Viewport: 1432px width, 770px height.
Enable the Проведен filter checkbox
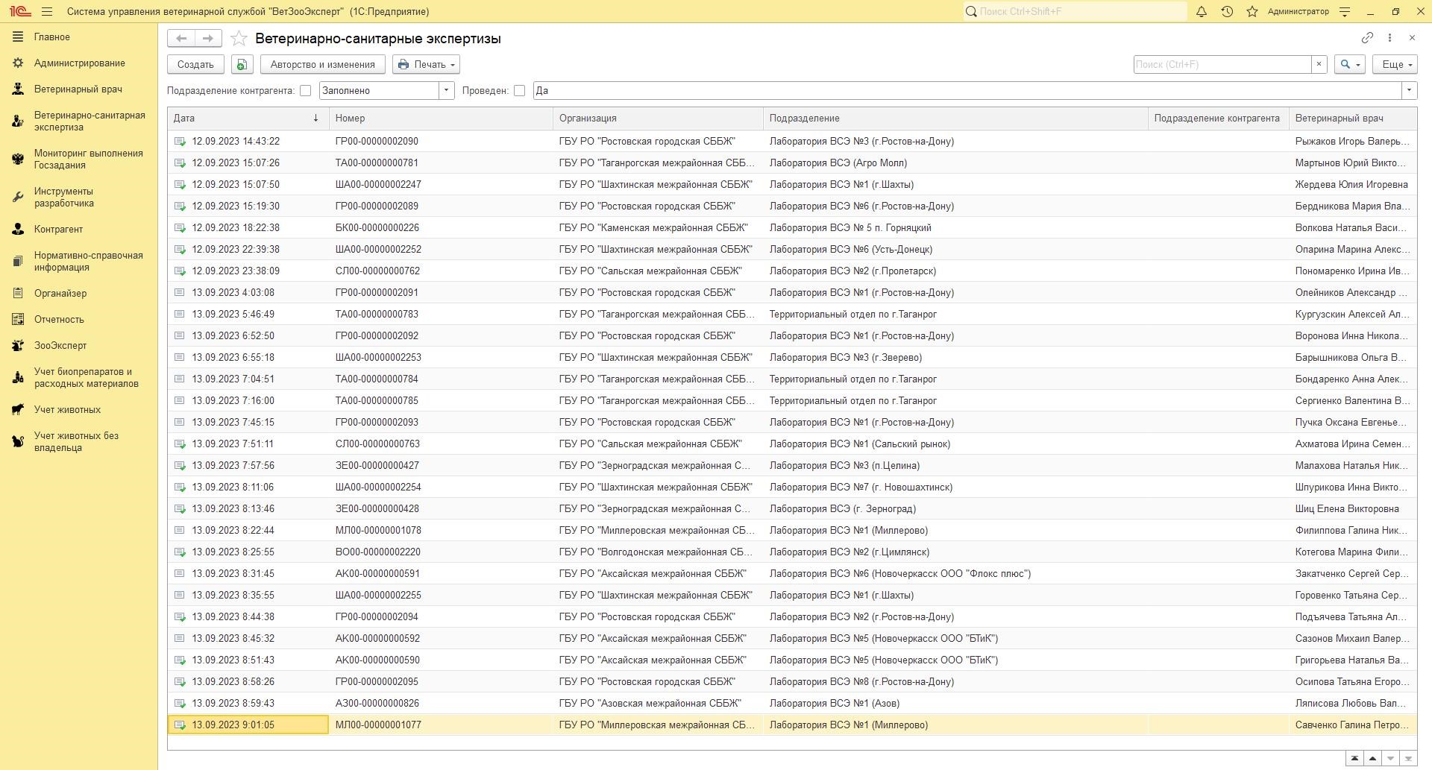(519, 90)
